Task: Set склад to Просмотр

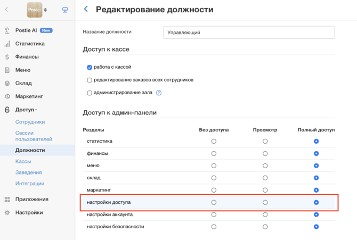Action: (265, 178)
